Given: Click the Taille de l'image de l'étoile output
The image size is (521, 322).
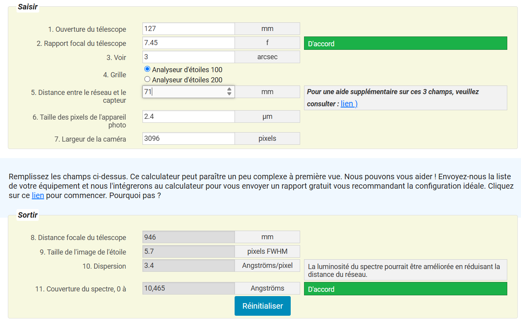Looking at the screenshot, I should click(x=188, y=251).
